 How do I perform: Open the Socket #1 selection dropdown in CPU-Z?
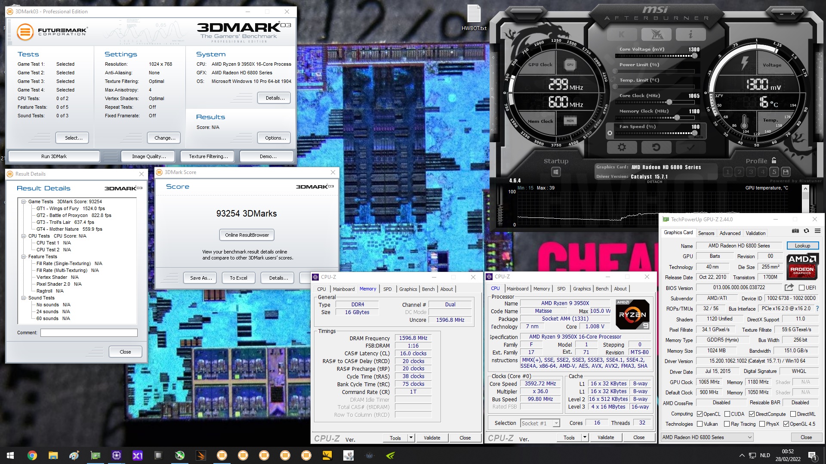(540, 423)
